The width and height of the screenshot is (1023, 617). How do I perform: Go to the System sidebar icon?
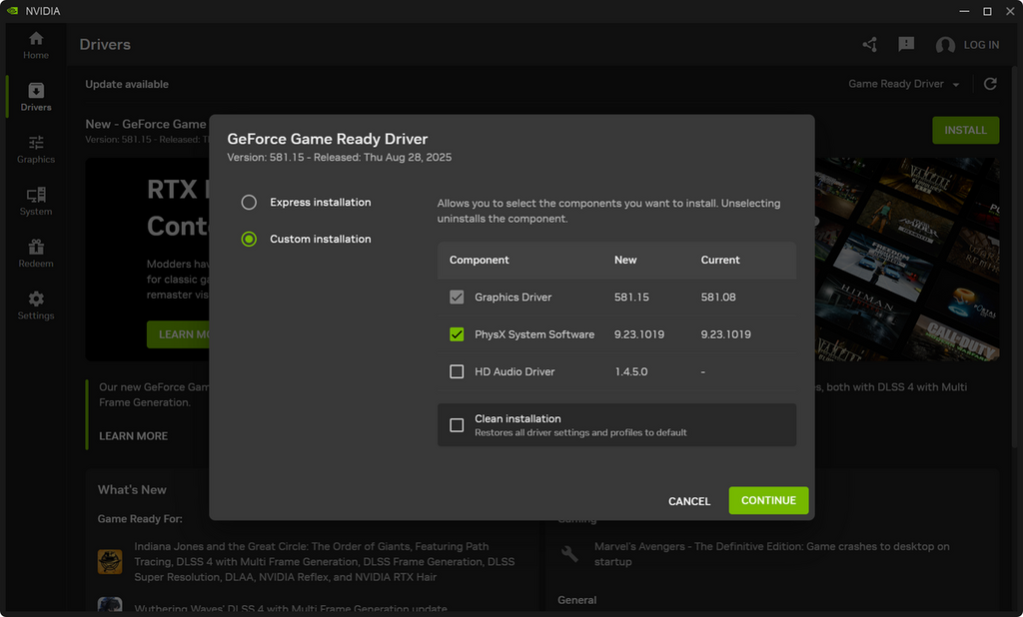click(x=36, y=201)
